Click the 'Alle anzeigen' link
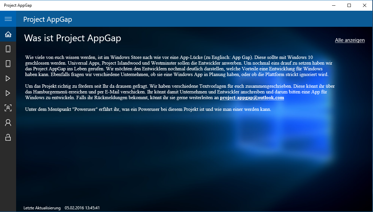 tap(350, 40)
